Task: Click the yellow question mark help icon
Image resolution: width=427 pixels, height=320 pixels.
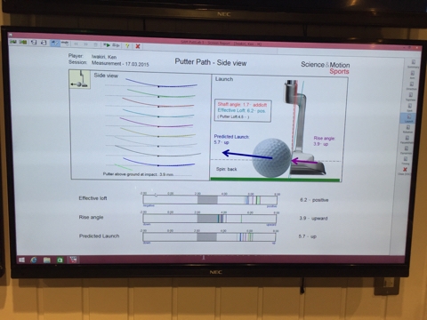Action: [x=127, y=45]
